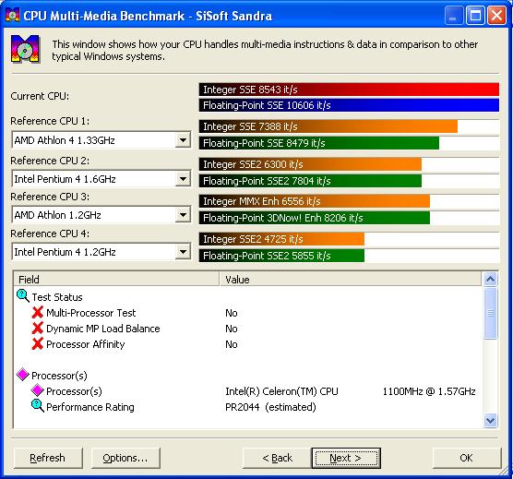
Task: Click the Reference CPU 1: label
Action: pyautogui.click(x=50, y=121)
